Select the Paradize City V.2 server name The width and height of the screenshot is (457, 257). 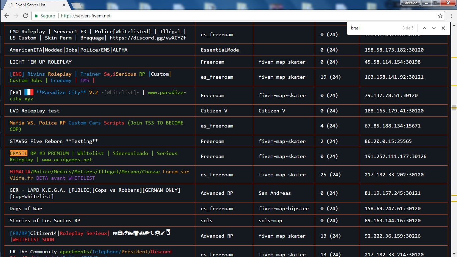click(97, 95)
